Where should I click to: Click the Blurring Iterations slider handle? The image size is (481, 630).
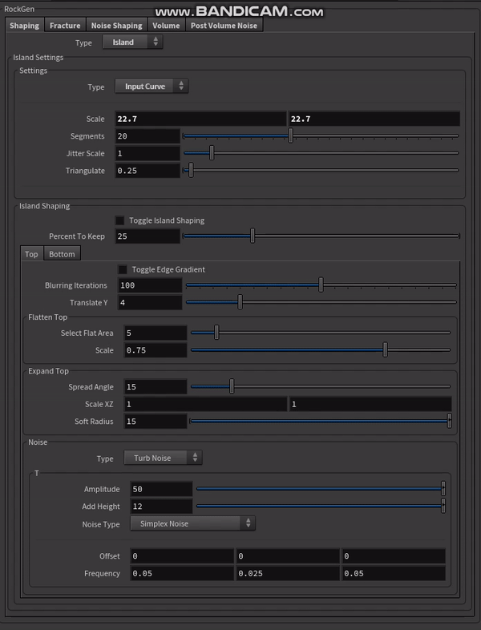point(321,285)
